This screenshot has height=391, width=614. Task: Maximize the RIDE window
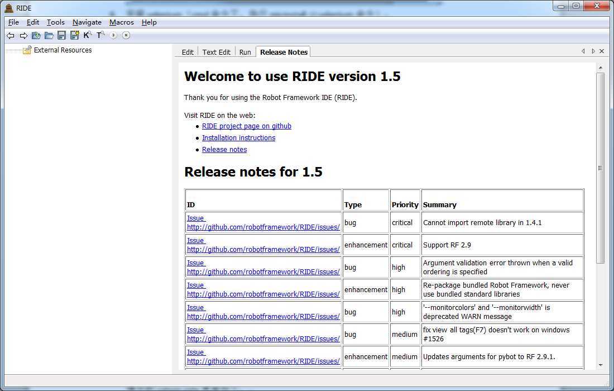point(576,6)
